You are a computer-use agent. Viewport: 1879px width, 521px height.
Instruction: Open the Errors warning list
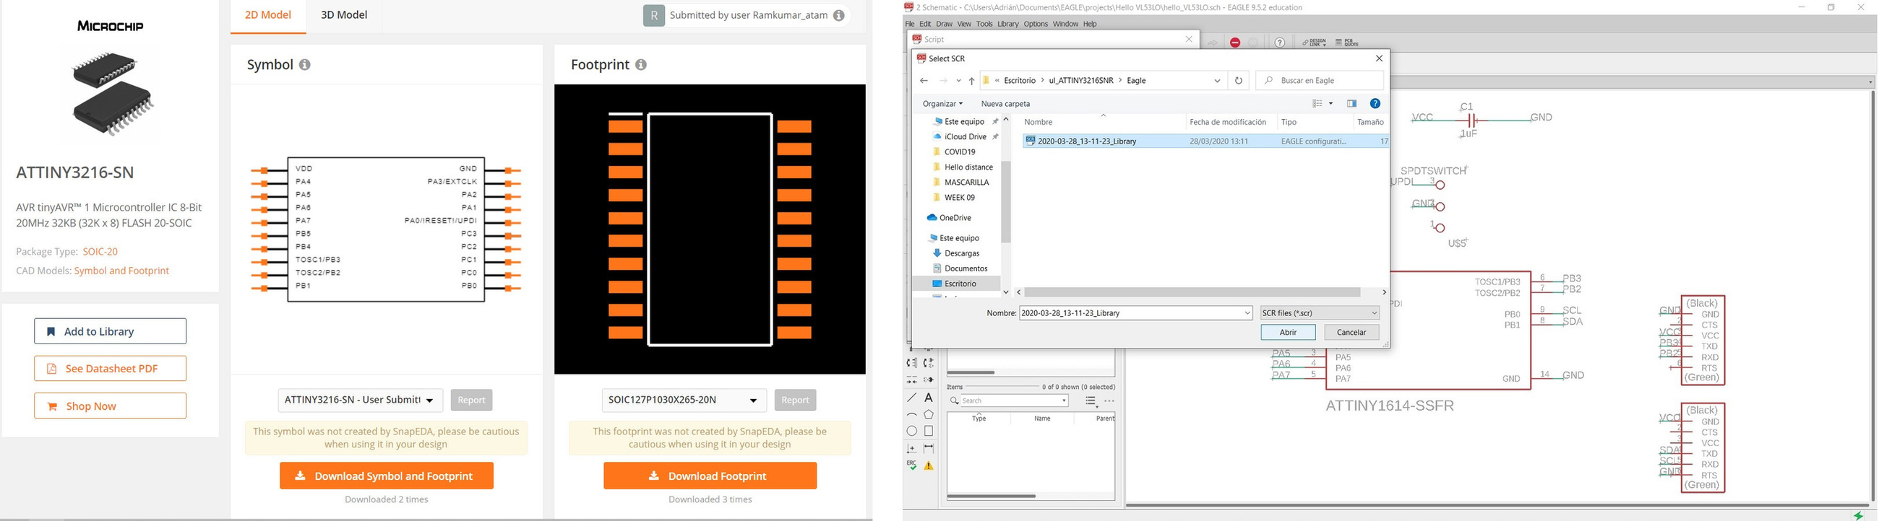pos(929,465)
